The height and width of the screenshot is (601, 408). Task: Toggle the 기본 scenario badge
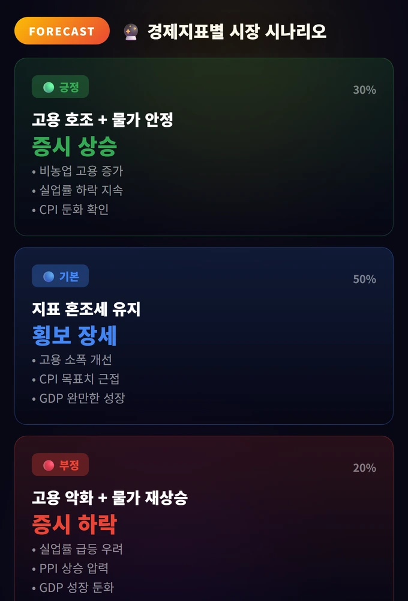coord(60,276)
